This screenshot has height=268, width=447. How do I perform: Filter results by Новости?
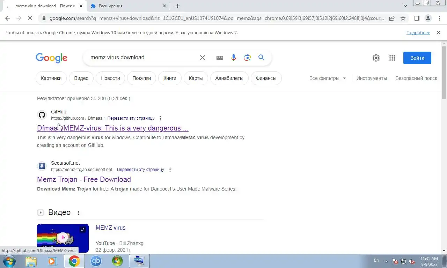pyautogui.click(x=110, y=78)
